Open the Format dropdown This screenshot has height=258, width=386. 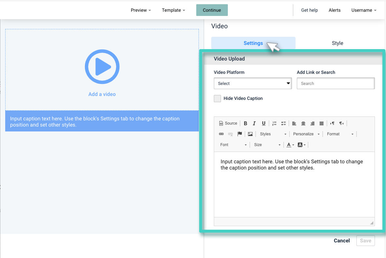(340, 134)
